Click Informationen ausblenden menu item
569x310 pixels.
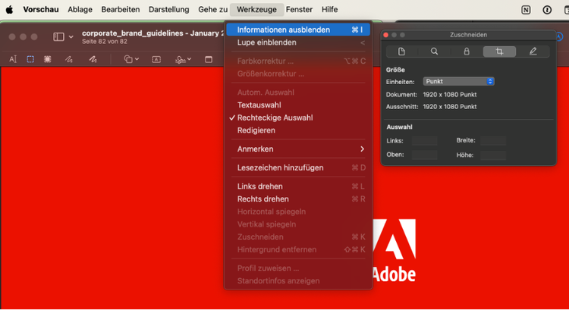click(298, 30)
